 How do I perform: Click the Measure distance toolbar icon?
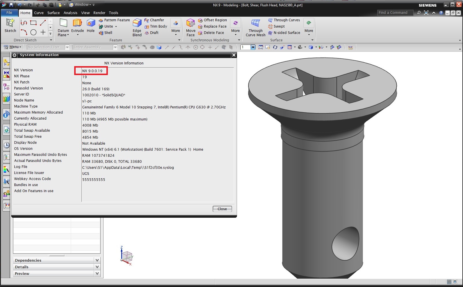(350, 47)
